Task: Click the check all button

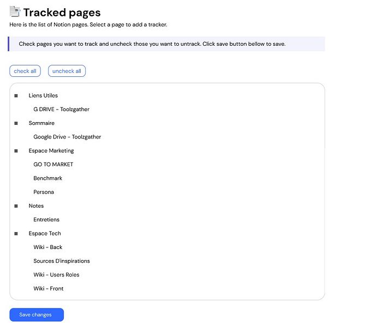Action: coord(25,71)
